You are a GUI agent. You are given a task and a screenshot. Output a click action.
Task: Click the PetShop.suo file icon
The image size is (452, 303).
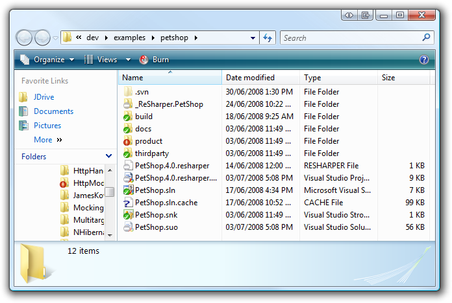click(x=129, y=227)
